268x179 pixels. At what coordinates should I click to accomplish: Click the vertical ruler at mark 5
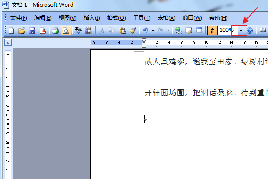pos(8,96)
